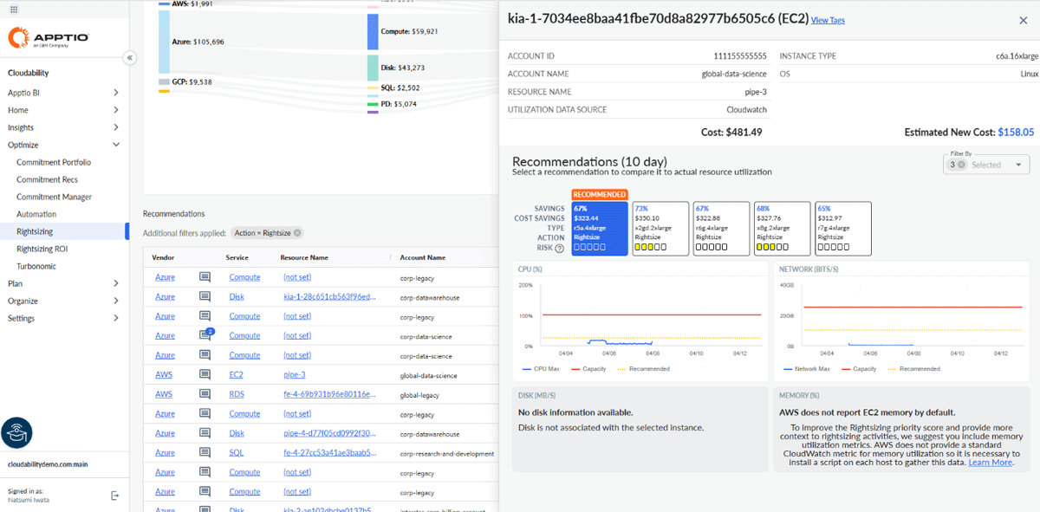This screenshot has width=1040, height=512.
Task: Expand the Settings menu chevron
Action: [x=116, y=318]
